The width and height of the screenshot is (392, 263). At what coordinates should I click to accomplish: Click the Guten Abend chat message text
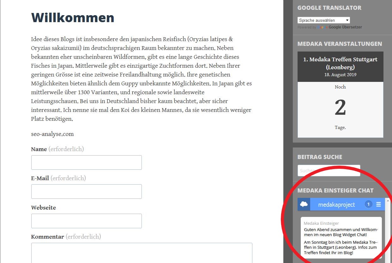pos(340,232)
